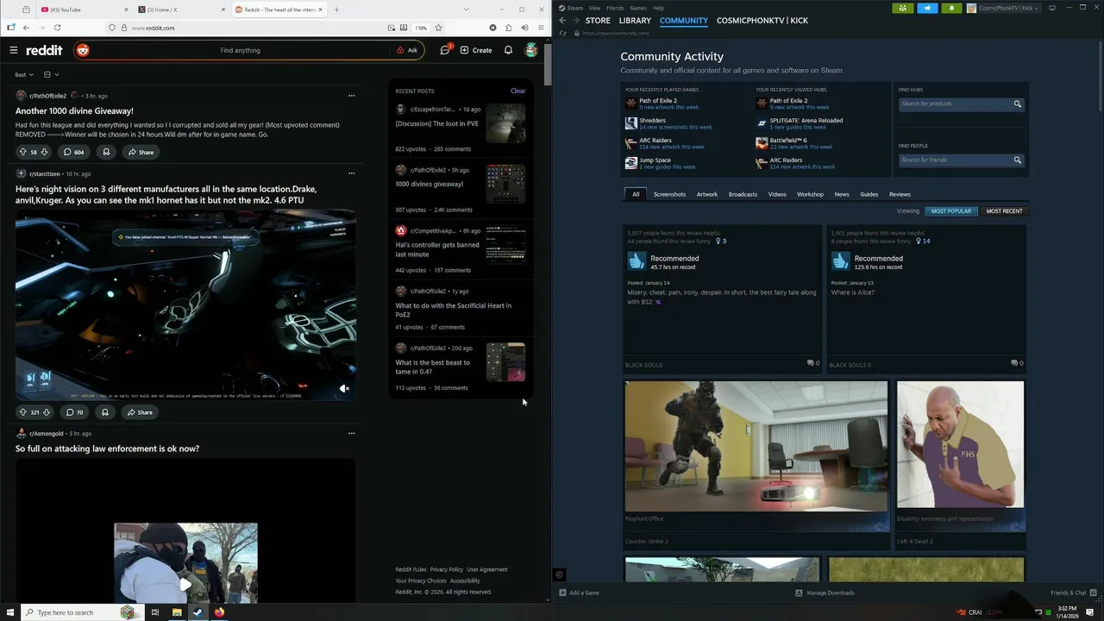Go to Steam LIBRARY section
Image resolution: width=1104 pixels, height=621 pixels.
pyautogui.click(x=635, y=21)
